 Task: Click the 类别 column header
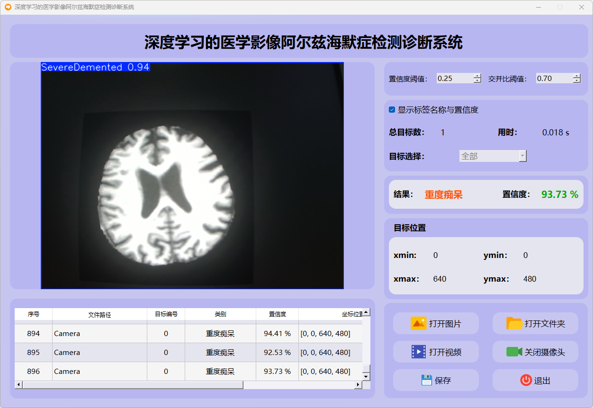point(221,314)
